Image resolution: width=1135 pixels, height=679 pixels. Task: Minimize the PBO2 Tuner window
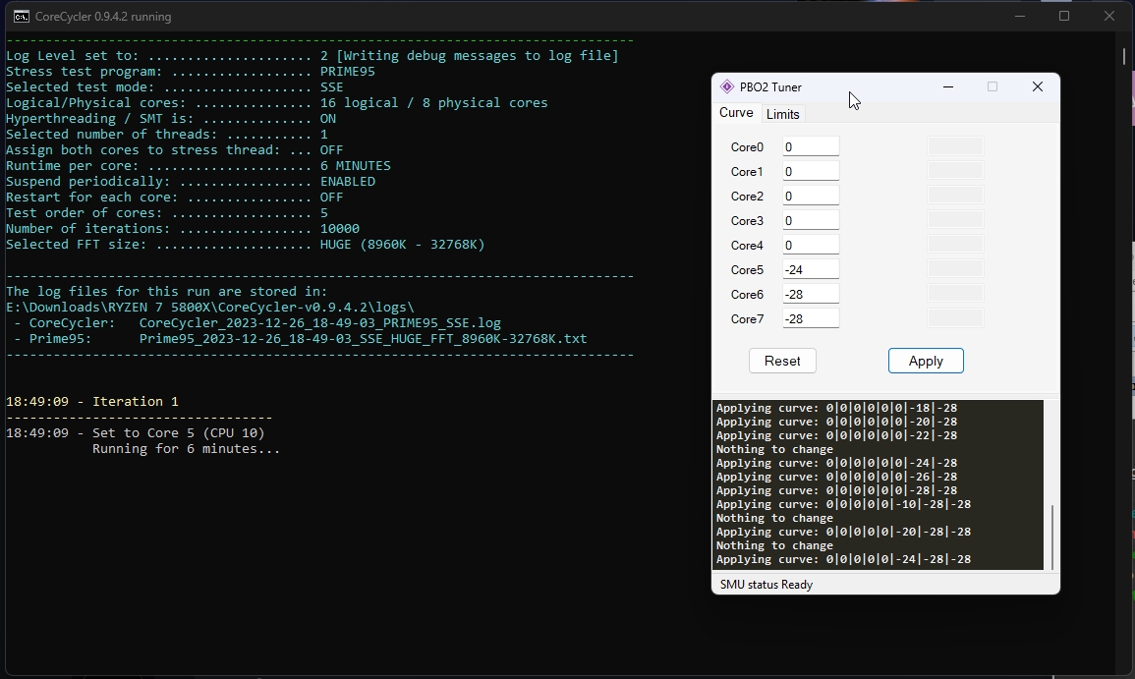[x=948, y=86]
